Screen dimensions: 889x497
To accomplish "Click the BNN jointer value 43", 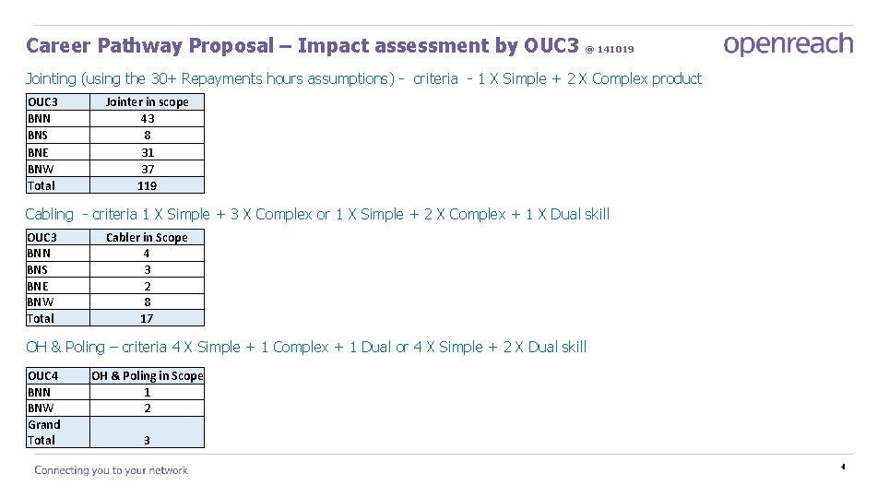I will [147, 118].
